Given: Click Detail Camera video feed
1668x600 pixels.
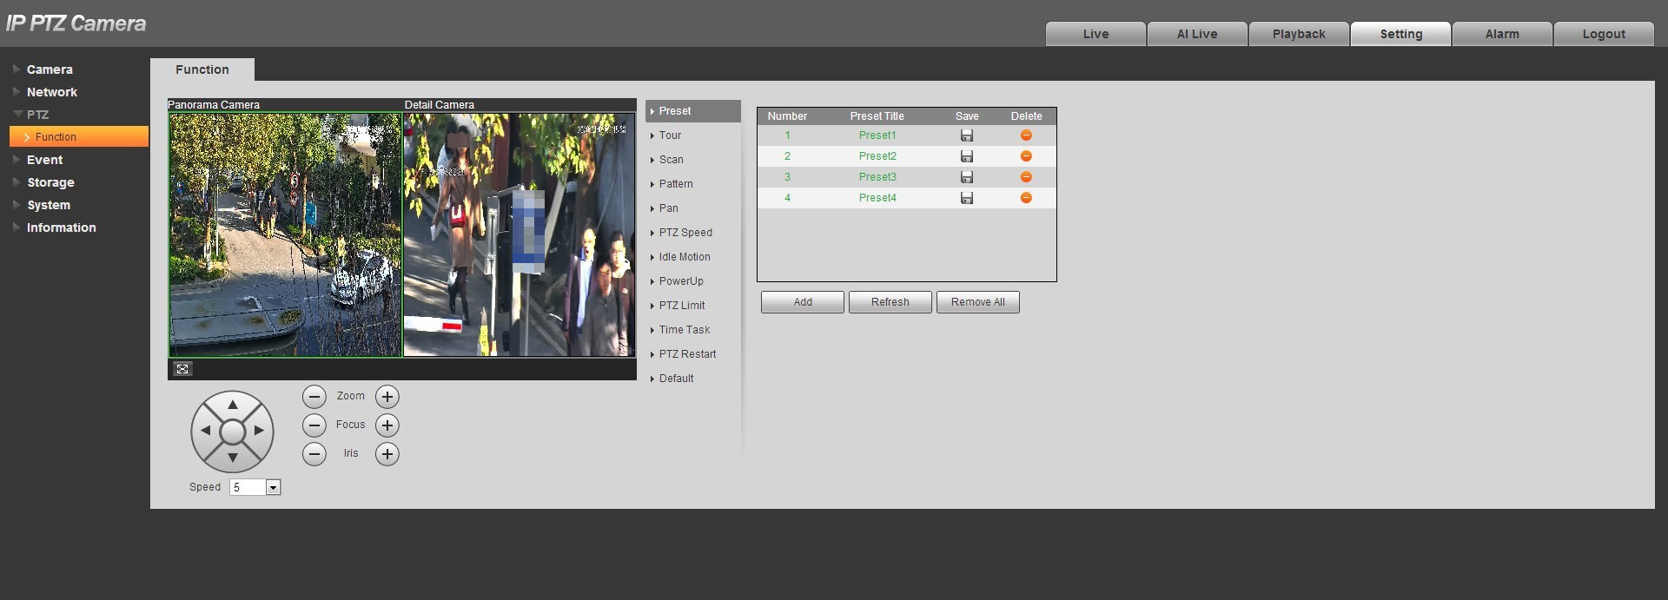Looking at the screenshot, I should [520, 234].
